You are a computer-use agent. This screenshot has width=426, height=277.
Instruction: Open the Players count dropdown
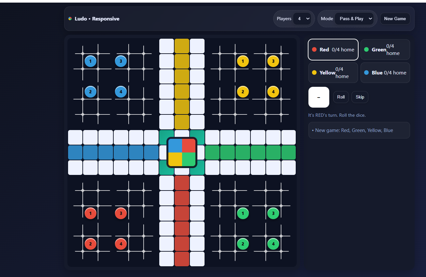pyautogui.click(x=302, y=19)
